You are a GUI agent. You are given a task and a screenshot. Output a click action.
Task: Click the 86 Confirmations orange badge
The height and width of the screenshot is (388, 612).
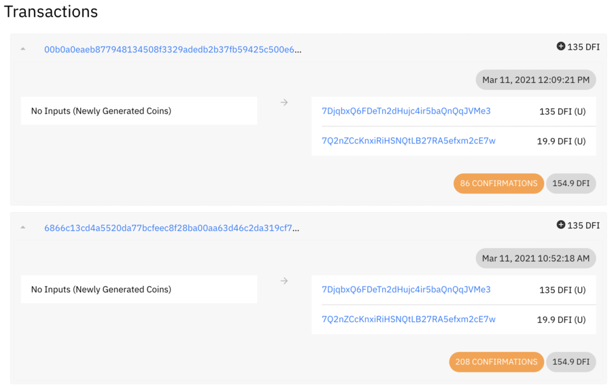tap(498, 183)
